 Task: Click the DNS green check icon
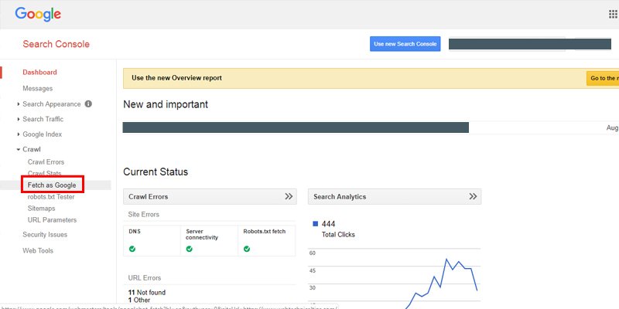pos(132,249)
